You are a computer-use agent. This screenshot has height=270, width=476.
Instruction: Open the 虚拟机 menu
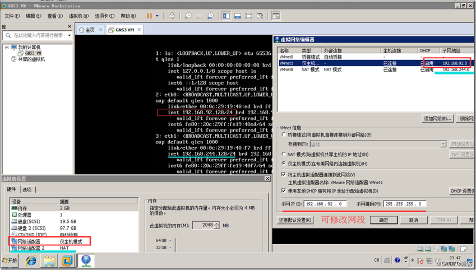point(78,16)
